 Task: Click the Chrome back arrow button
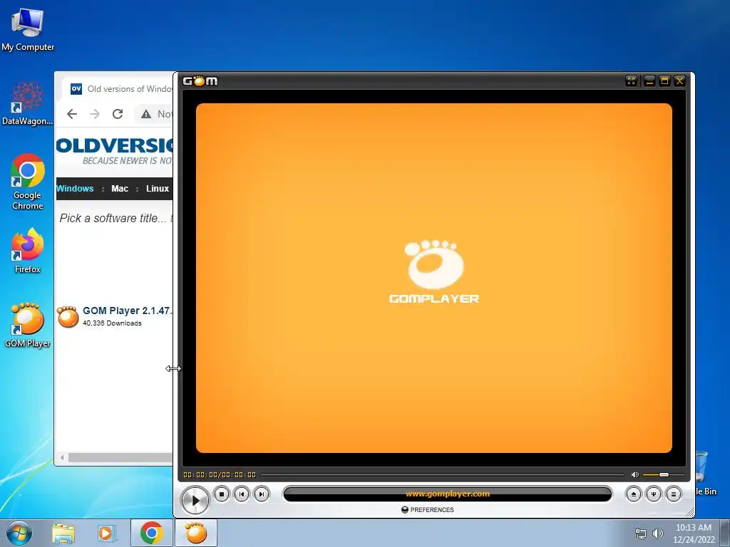pos(72,114)
